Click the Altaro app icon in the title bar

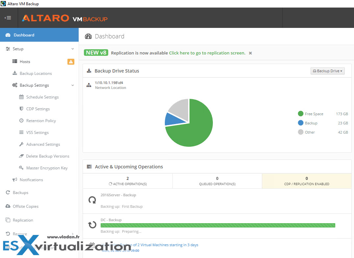click(3, 4)
